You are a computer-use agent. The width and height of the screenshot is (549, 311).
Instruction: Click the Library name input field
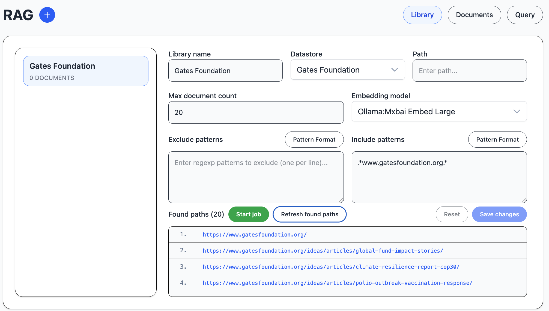pyautogui.click(x=225, y=71)
